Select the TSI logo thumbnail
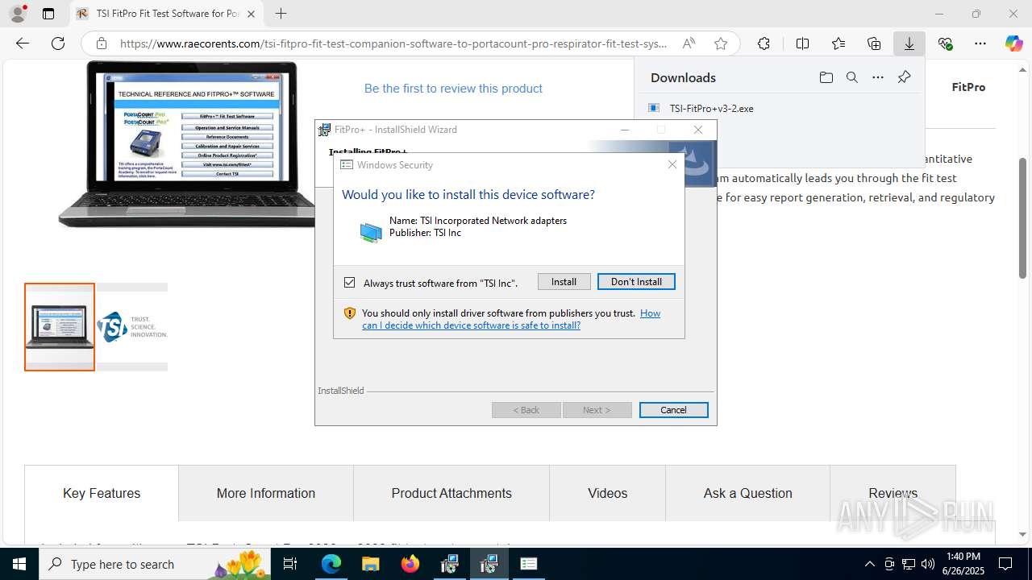 click(x=132, y=327)
